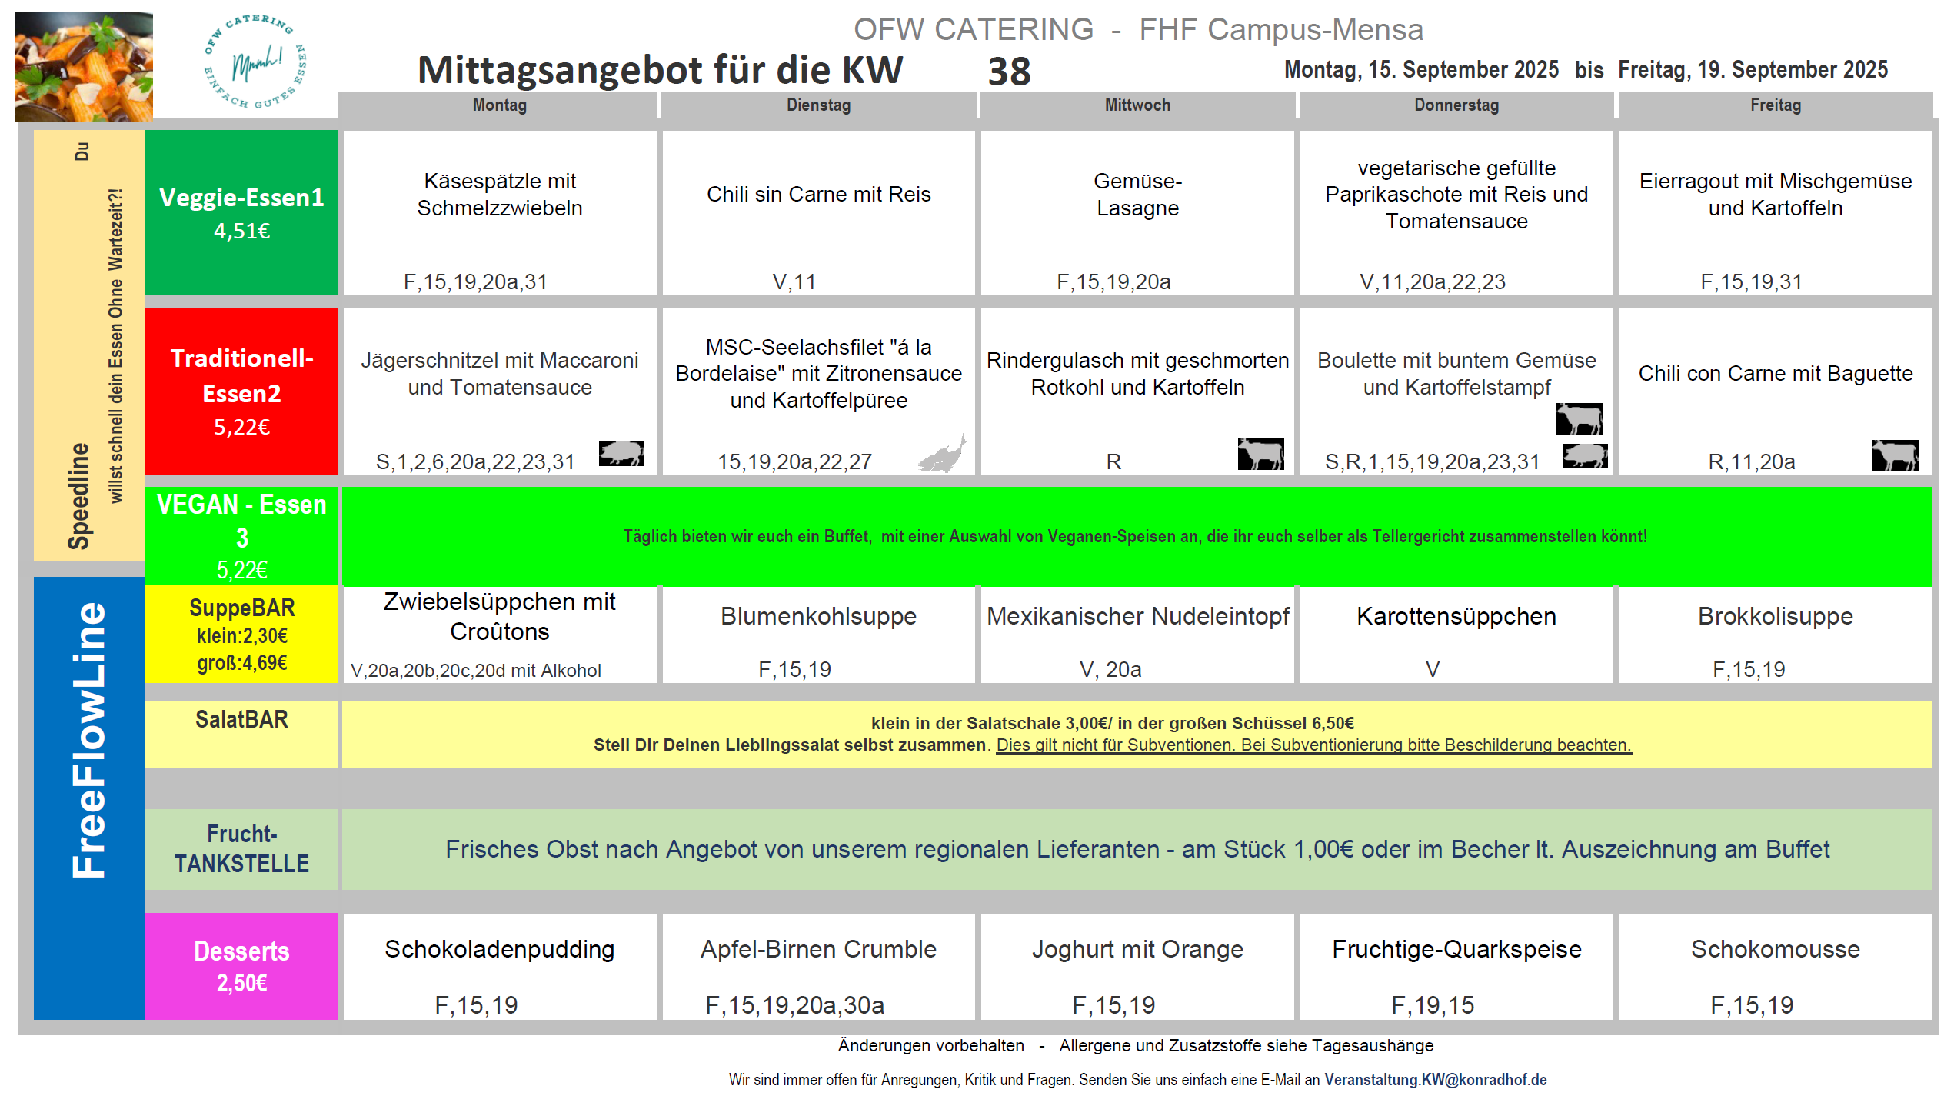Click 'Schokomousse' dessert

[x=1776, y=949]
